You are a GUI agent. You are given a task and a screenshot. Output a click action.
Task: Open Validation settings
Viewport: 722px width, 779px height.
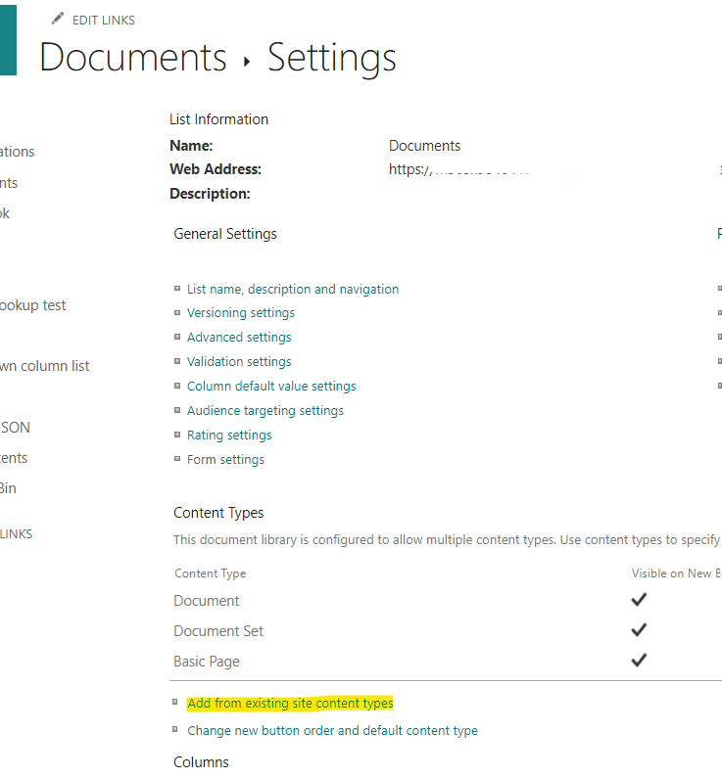tap(239, 362)
